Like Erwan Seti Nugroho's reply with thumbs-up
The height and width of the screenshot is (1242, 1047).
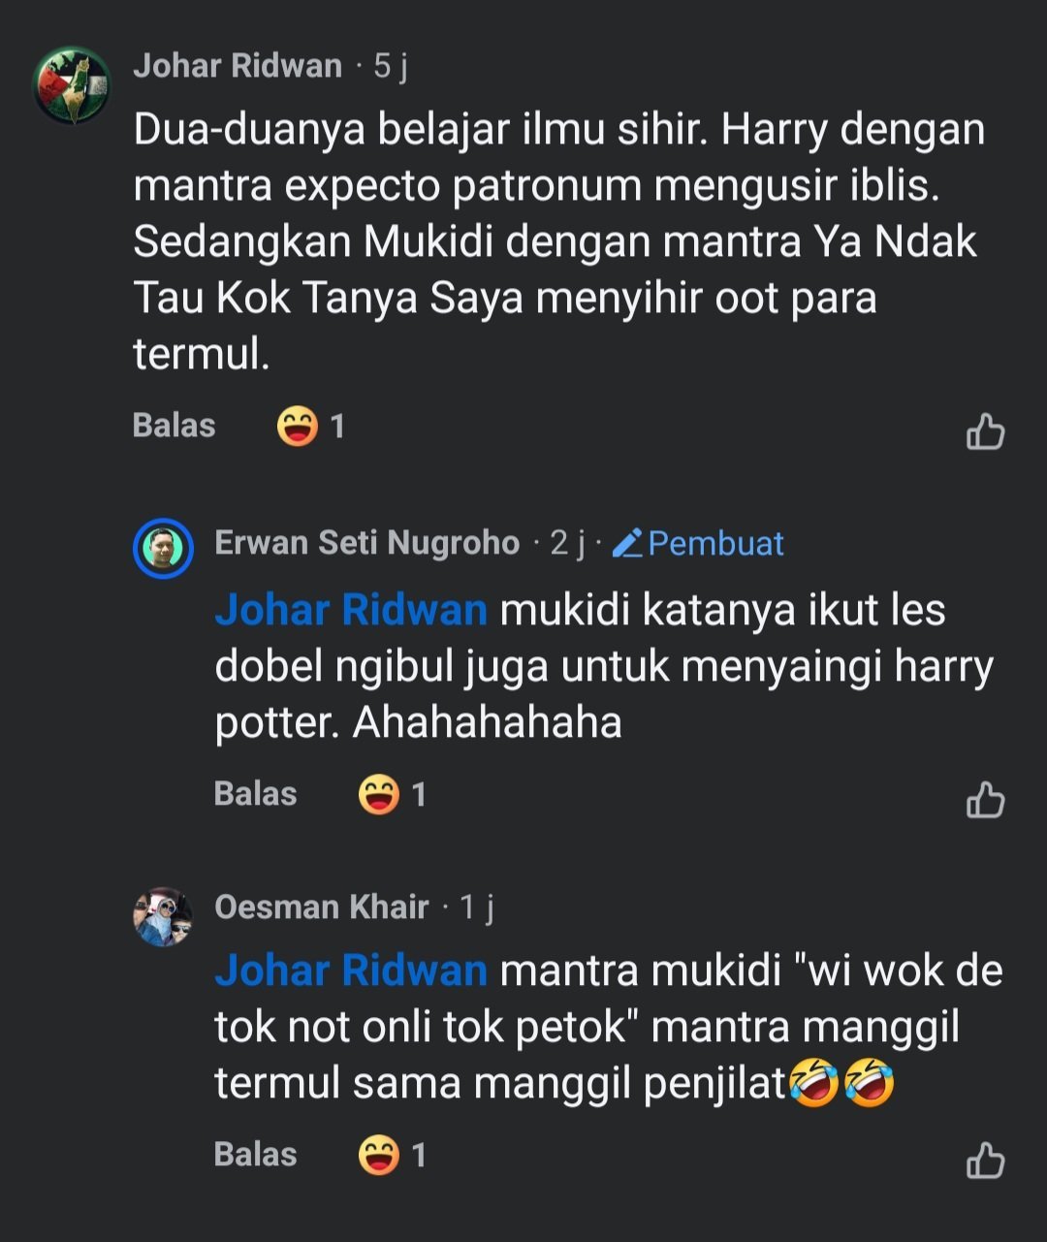click(985, 800)
